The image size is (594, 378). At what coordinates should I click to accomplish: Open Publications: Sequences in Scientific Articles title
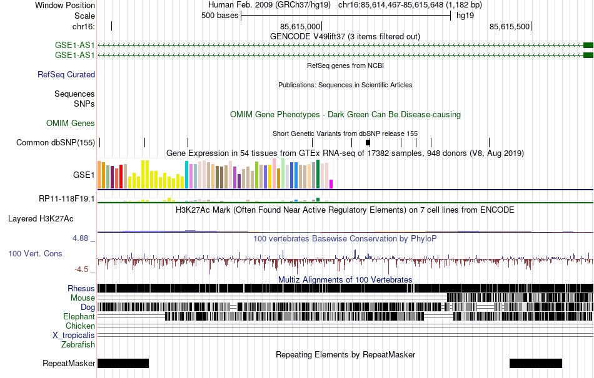click(345, 85)
